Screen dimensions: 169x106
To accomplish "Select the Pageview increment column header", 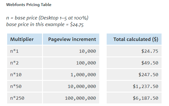I will (71, 39).
